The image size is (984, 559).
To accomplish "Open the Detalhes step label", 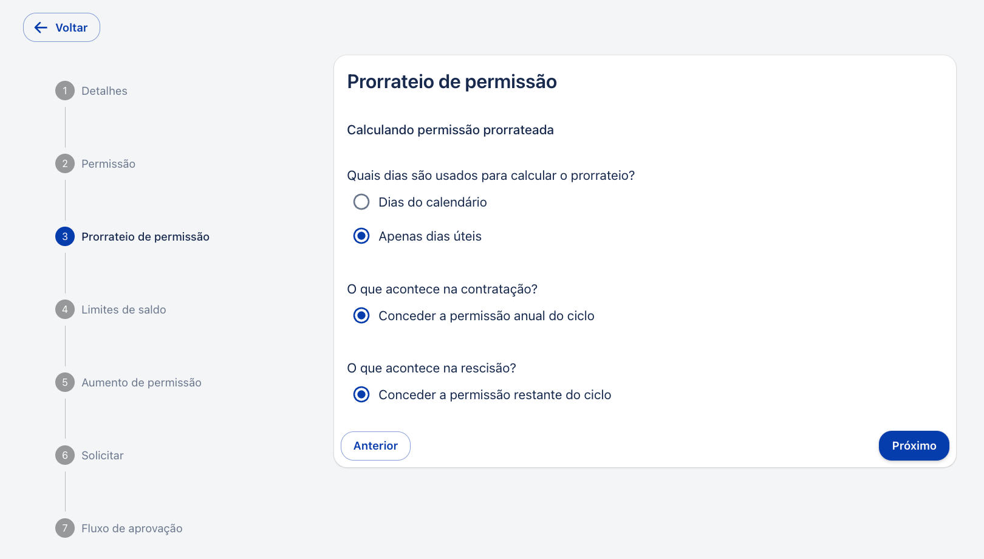I will coord(104,91).
